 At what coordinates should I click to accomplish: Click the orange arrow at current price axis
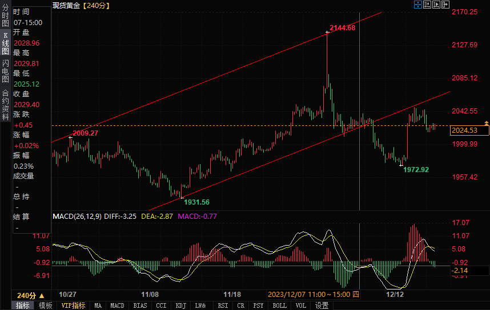[x=486, y=123]
